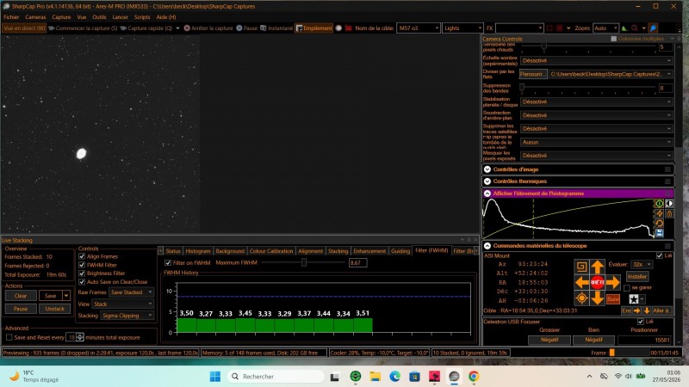
Task: Open View Stack dropdown
Action: pos(122,304)
